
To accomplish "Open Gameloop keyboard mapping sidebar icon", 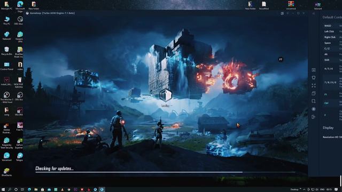I will [x=314, y=70].
